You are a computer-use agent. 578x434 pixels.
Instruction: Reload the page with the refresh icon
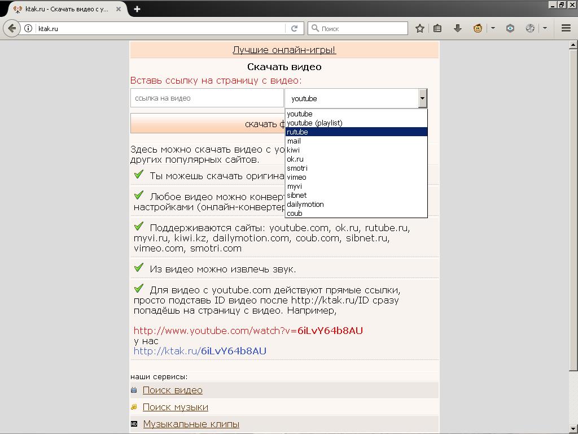pos(294,28)
